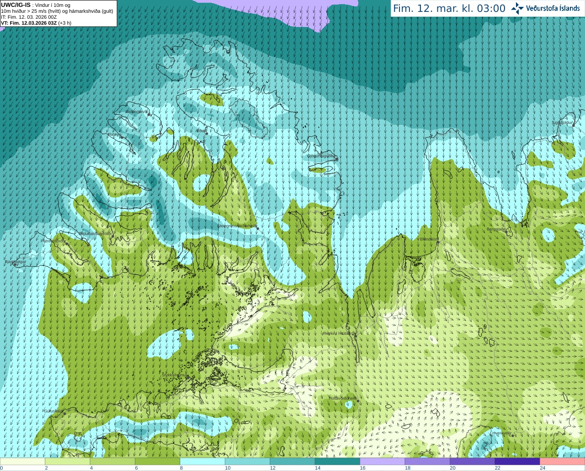Click the 0–2 m/s pale legend swatch
585x471 pixels.
[x=23, y=461]
